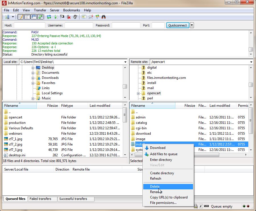The width and height of the screenshot is (256, 211).
Task: Toggle the transfer queue display button
Action: [40, 17]
